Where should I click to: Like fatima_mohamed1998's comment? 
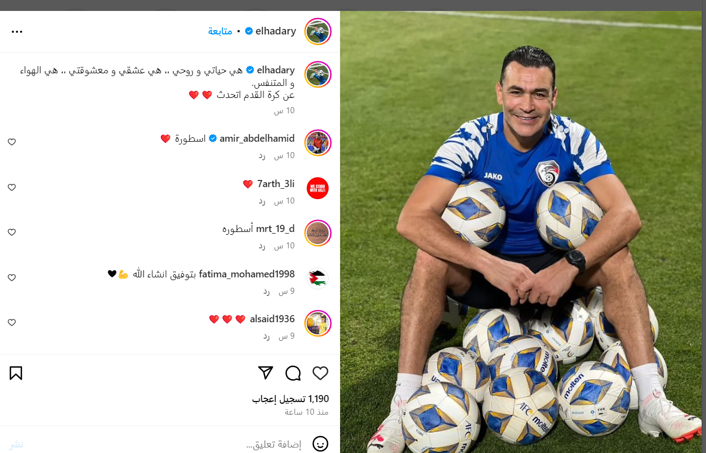pyautogui.click(x=12, y=278)
